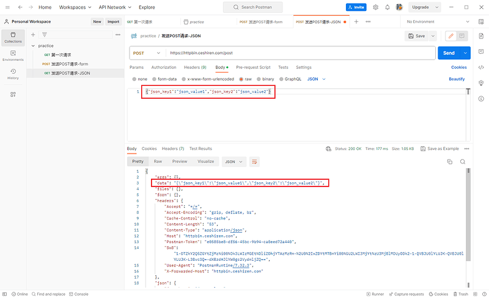Image resolution: width=489 pixels, height=298 pixels.
Task: Copy the response body with copy icon
Action: (x=450, y=161)
